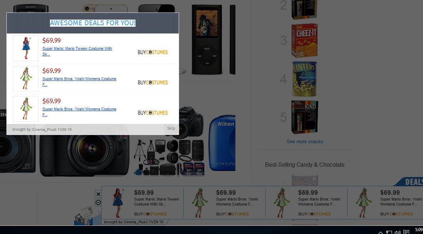The image size is (423, 234).
Task: Click the volume icon in system tray
Action: (x=397, y=232)
